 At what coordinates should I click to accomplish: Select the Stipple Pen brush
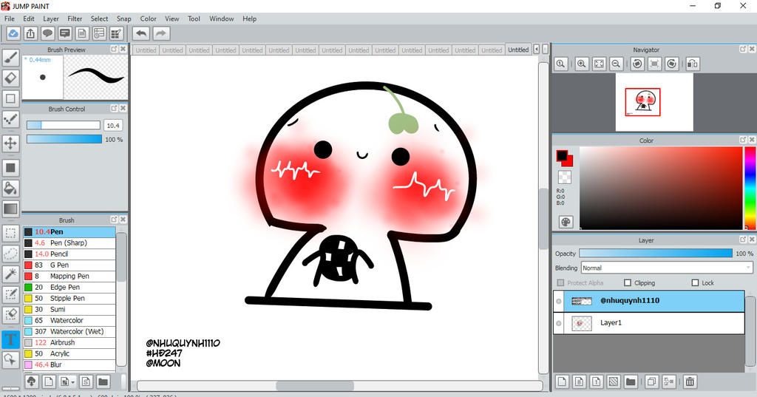69,298
